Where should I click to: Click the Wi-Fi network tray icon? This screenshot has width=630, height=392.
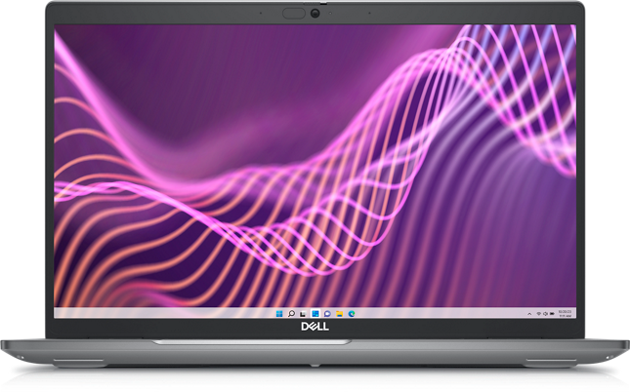(x=540, y=314)
